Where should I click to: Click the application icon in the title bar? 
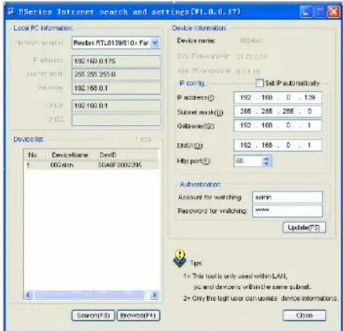click(11, 11)
